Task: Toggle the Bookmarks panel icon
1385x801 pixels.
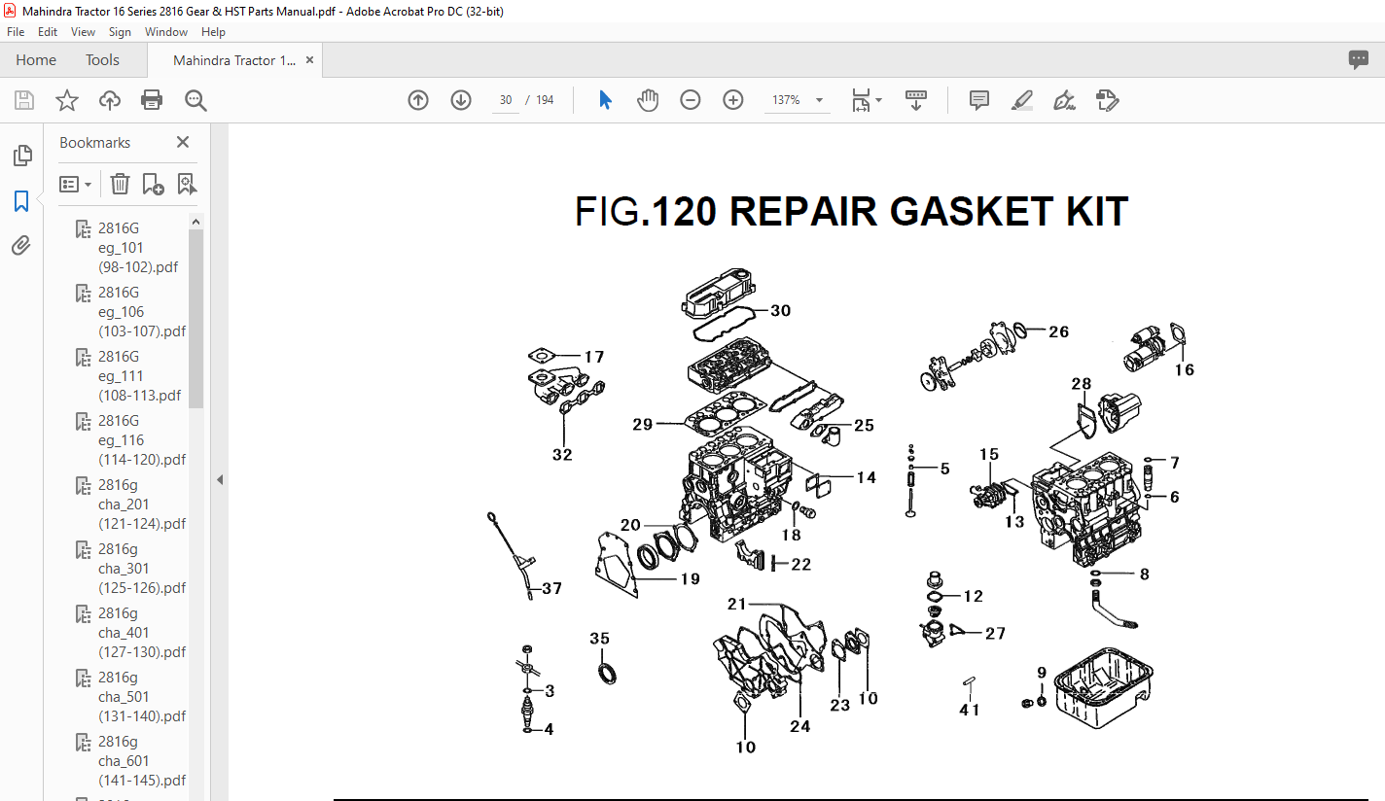Action: [x=21, y=201]
